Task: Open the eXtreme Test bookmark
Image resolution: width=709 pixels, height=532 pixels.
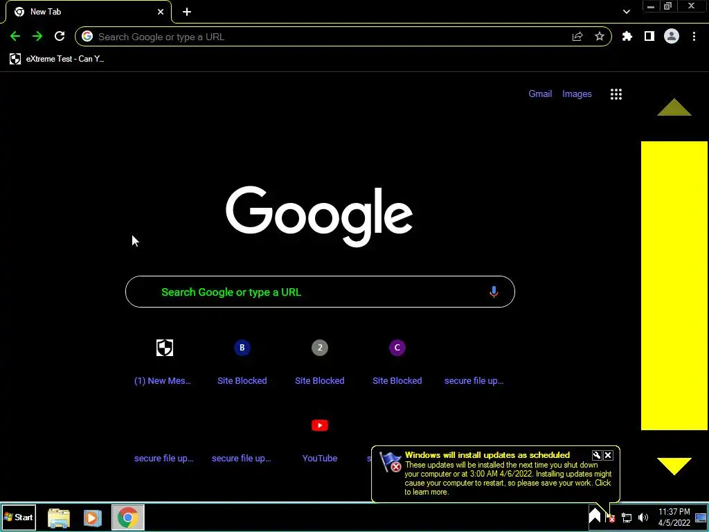Action: (57, 59)
